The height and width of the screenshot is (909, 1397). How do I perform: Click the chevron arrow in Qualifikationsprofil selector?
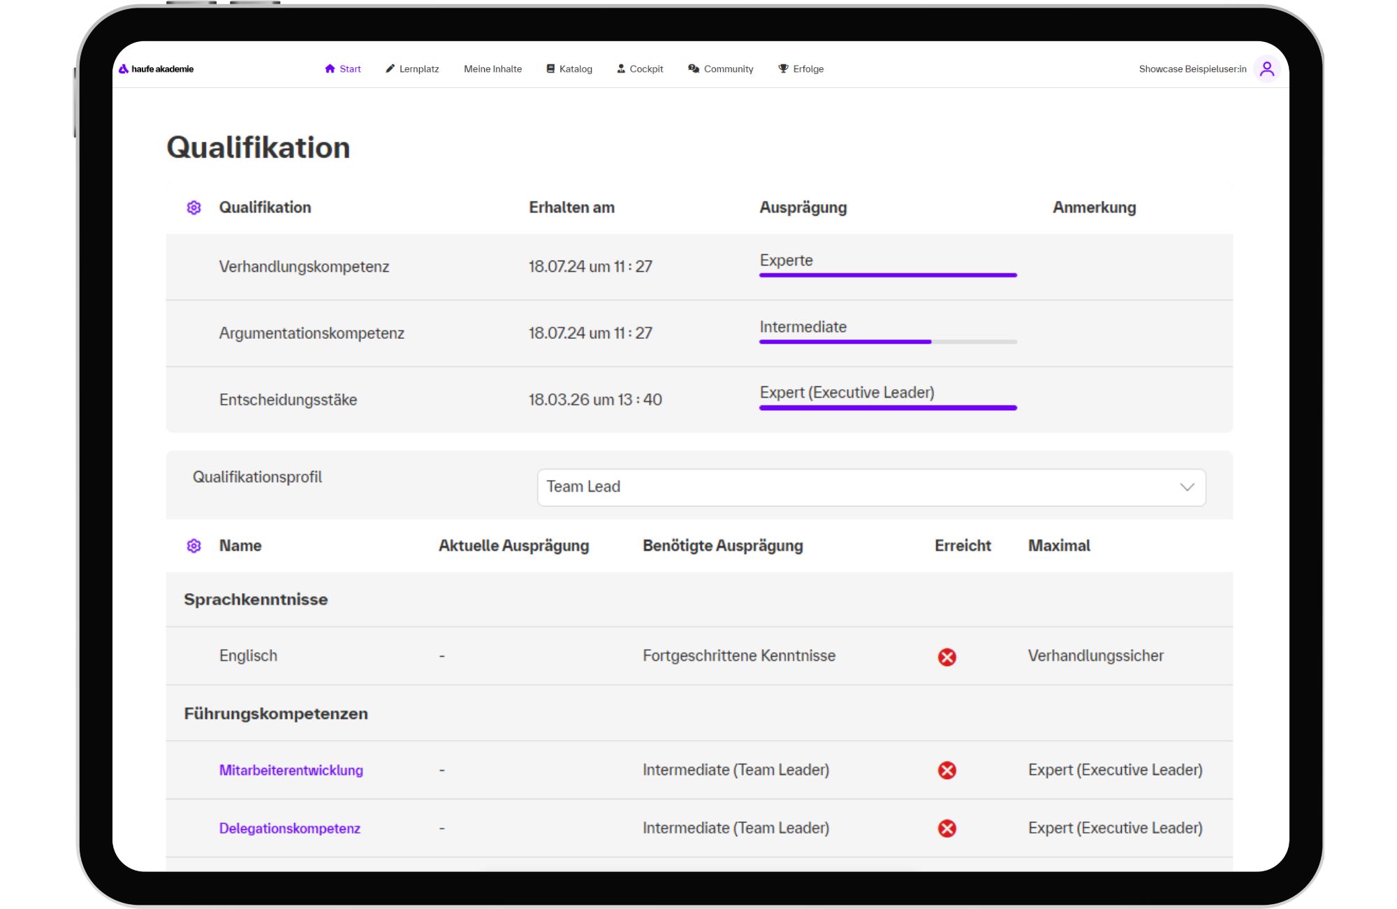click(1187, 487)
